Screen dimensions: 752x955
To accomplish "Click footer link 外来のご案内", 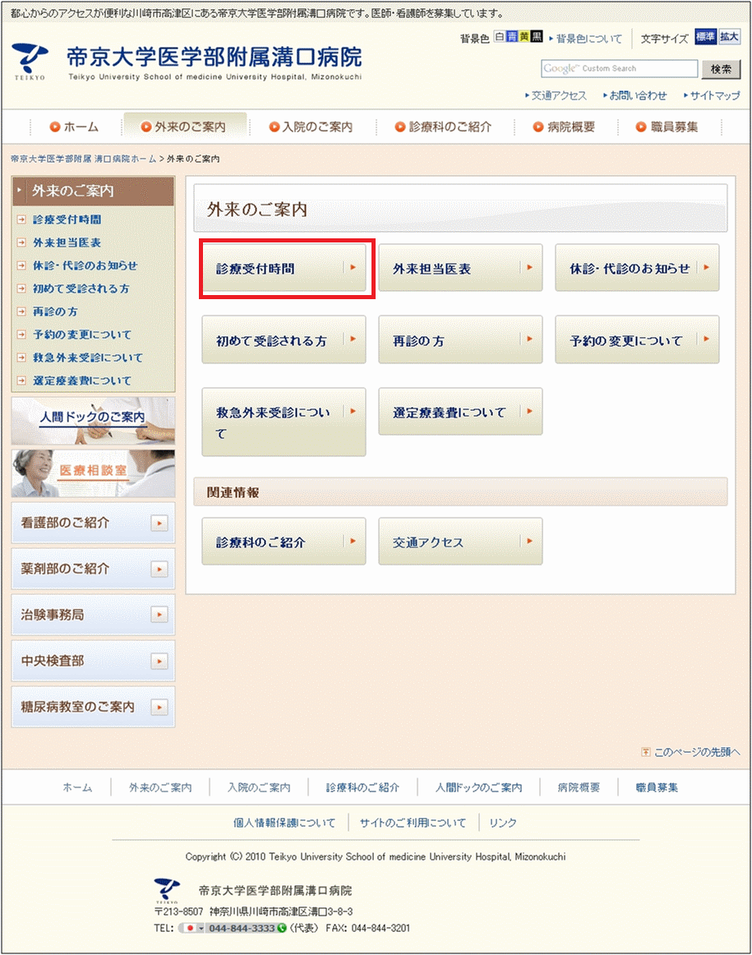I will (160, 787).
